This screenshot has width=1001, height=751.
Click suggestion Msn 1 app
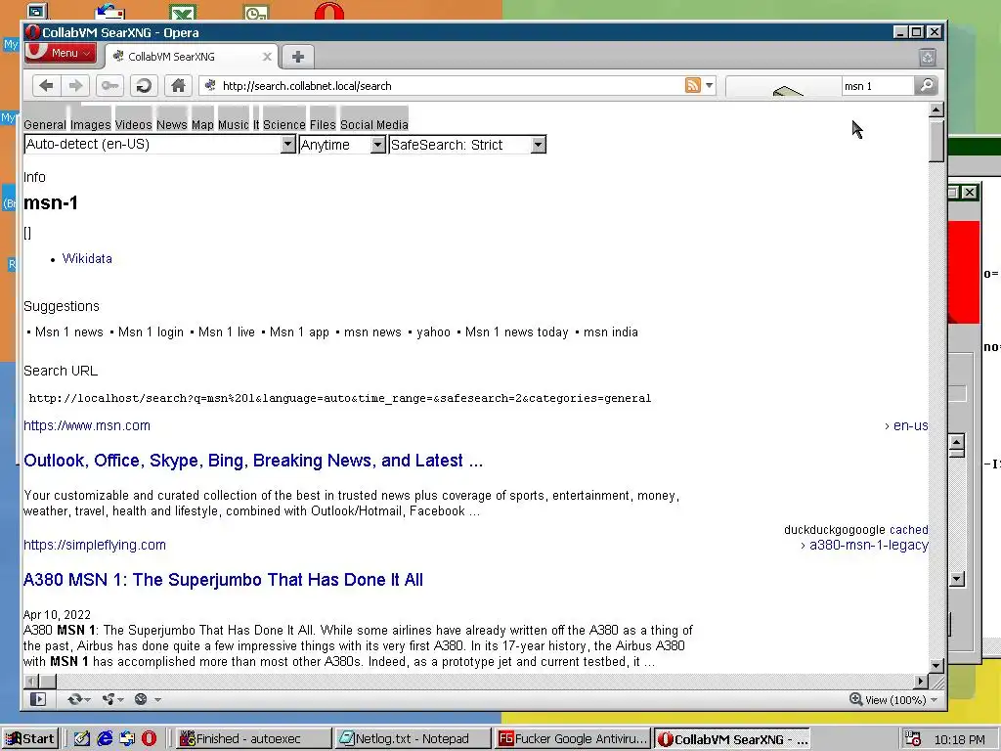(299, 332)
